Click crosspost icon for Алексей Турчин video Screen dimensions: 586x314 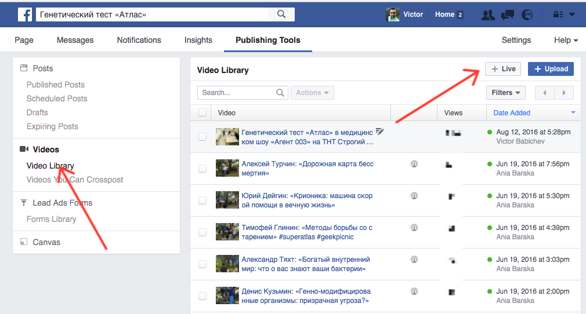[x=414, y=163]
